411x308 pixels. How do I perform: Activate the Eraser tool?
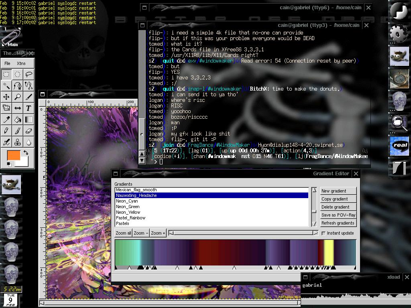(28, 131)
